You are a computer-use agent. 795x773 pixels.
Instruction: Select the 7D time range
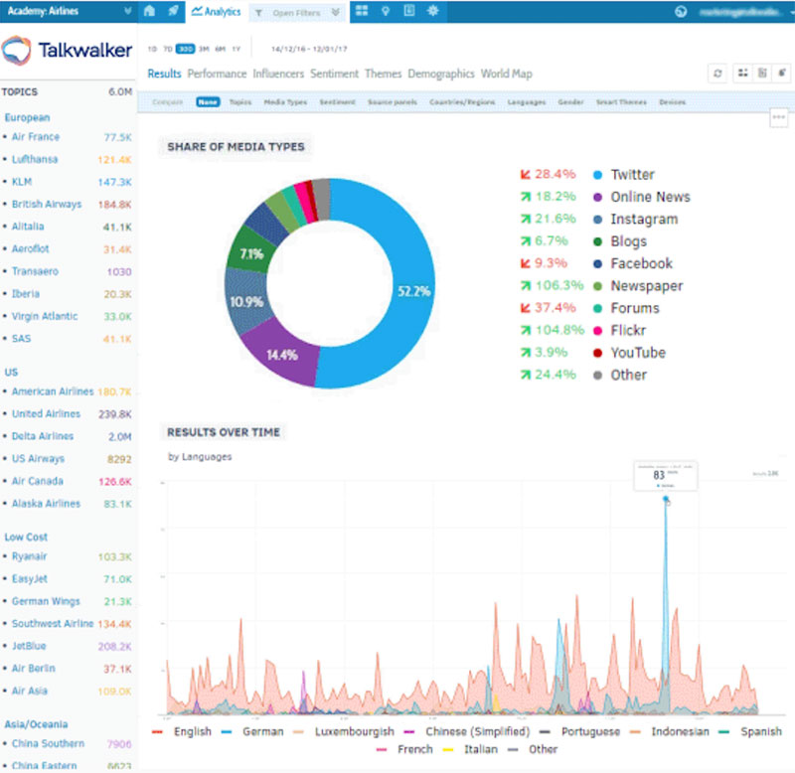(x=168, y=49)
